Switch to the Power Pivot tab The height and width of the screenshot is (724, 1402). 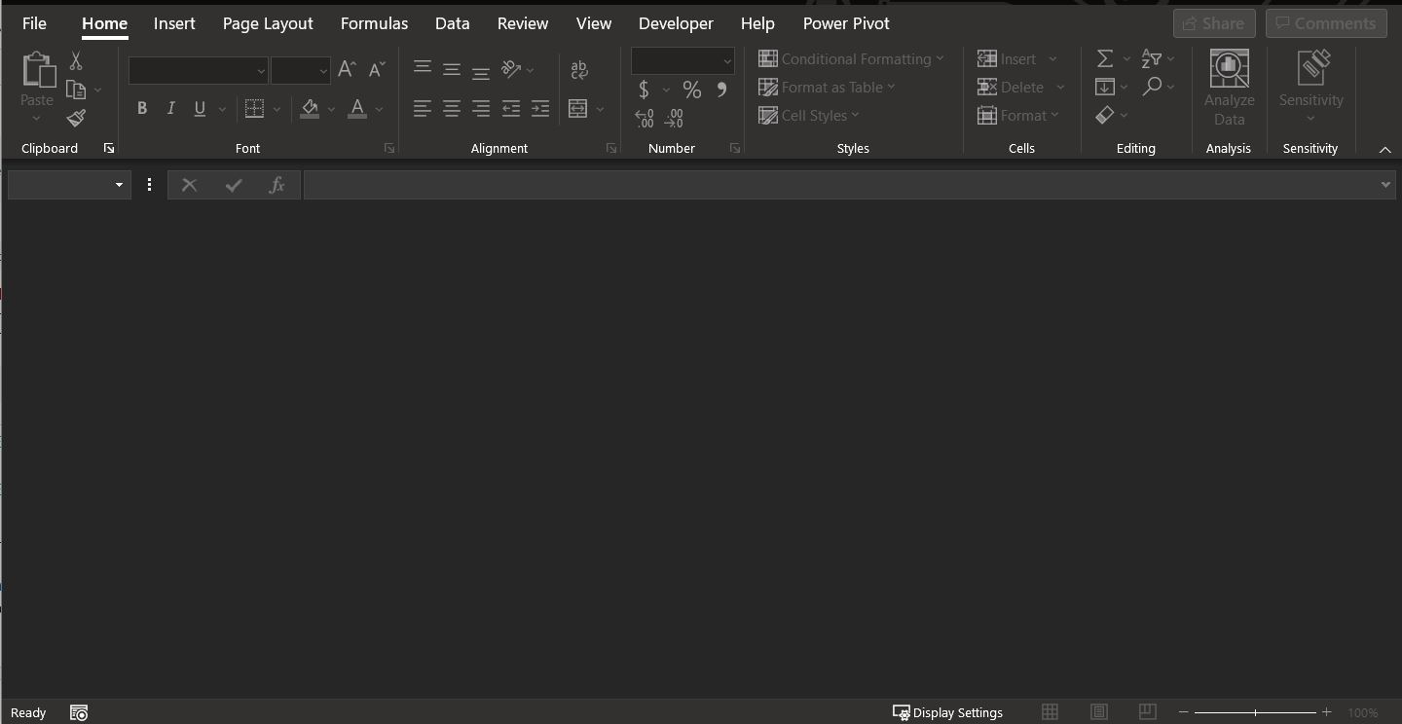point(846,23)
